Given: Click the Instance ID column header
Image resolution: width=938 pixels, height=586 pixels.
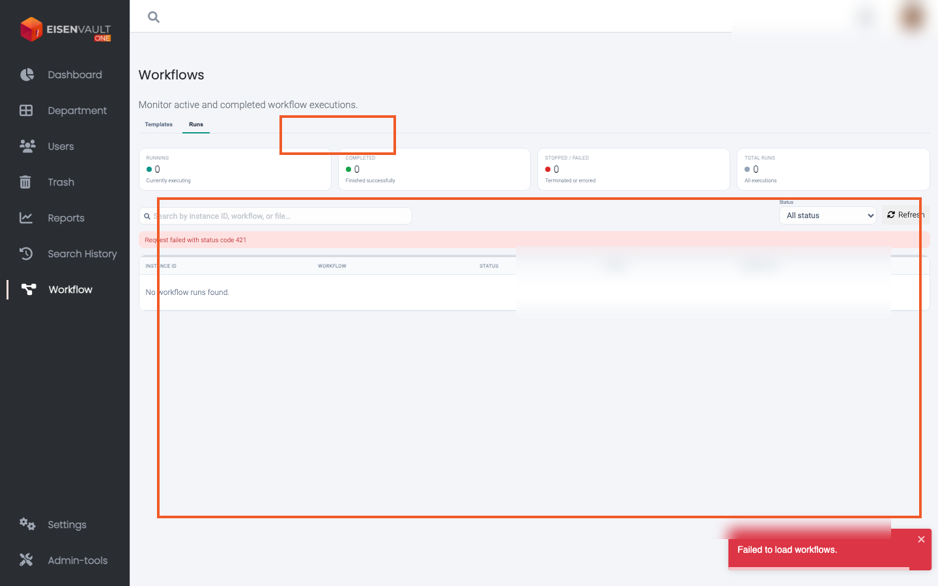Looking at the screenshot, I should (x=161, y=266).
